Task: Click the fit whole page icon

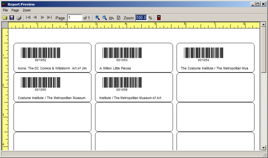Action: 119,18
